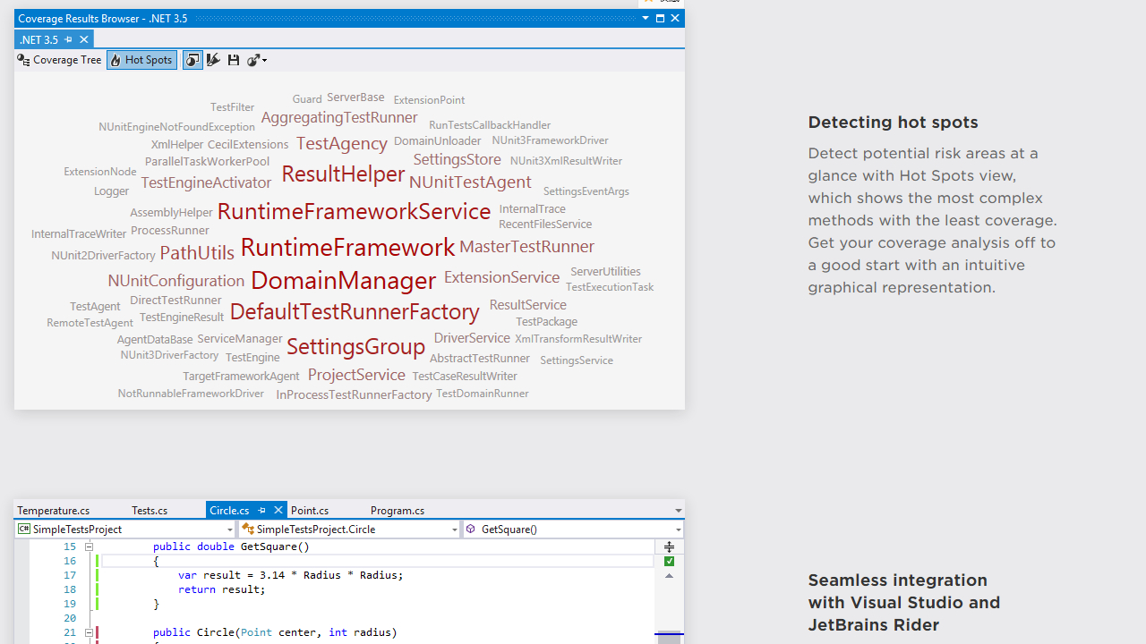
Task: Click RuntimeFrameworkService in the tag cloud
Action: 354,211
